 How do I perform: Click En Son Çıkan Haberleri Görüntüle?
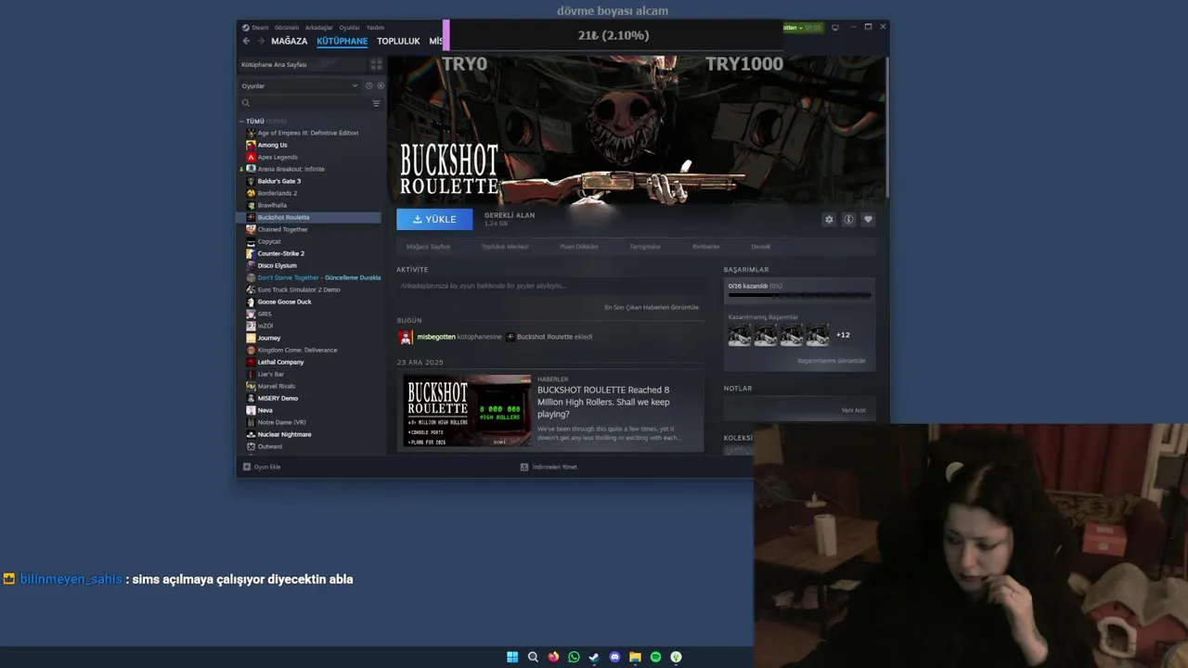coord(652,307)
